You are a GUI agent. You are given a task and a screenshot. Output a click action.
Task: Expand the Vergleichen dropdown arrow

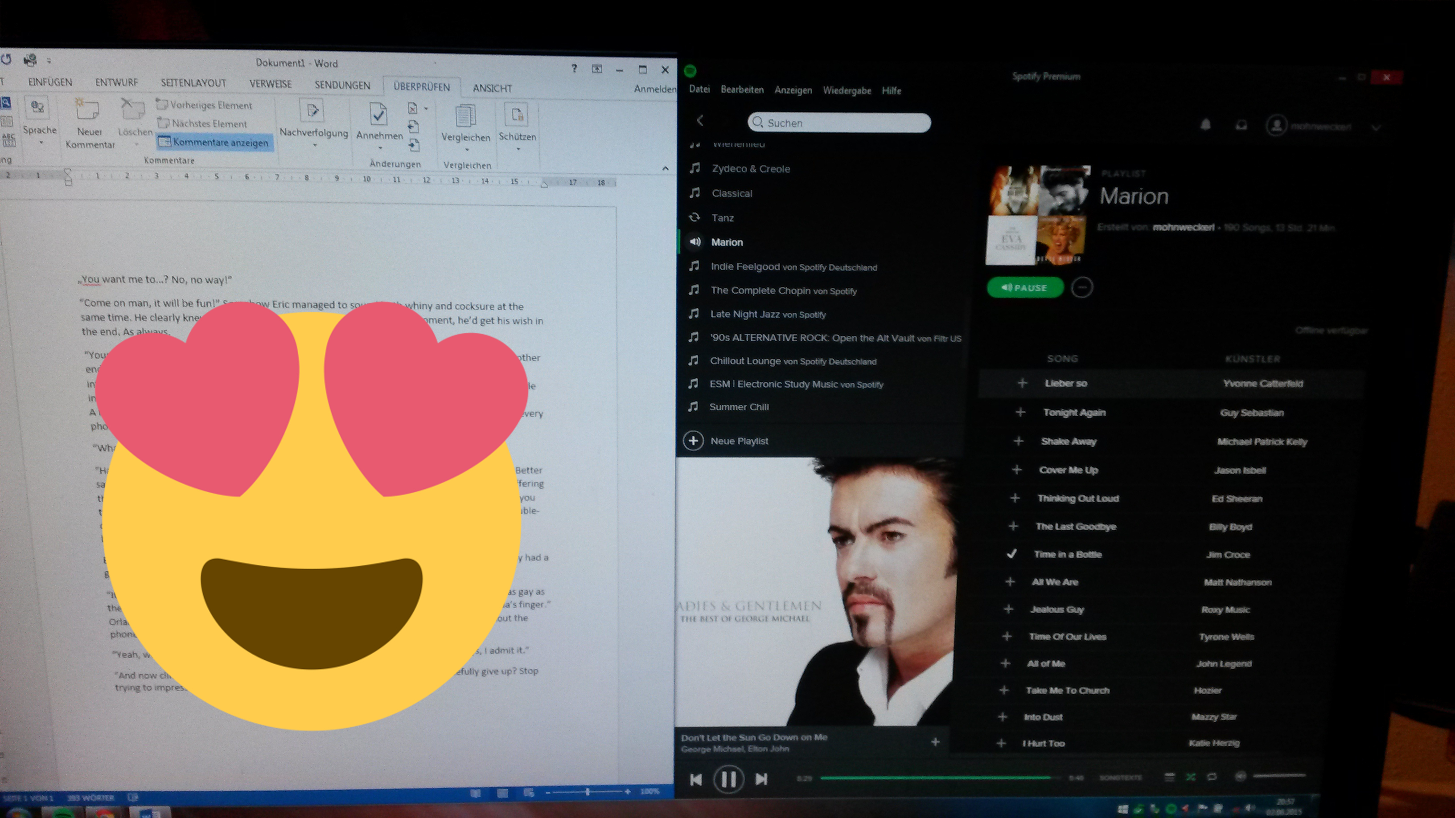[x=467, y=150]
